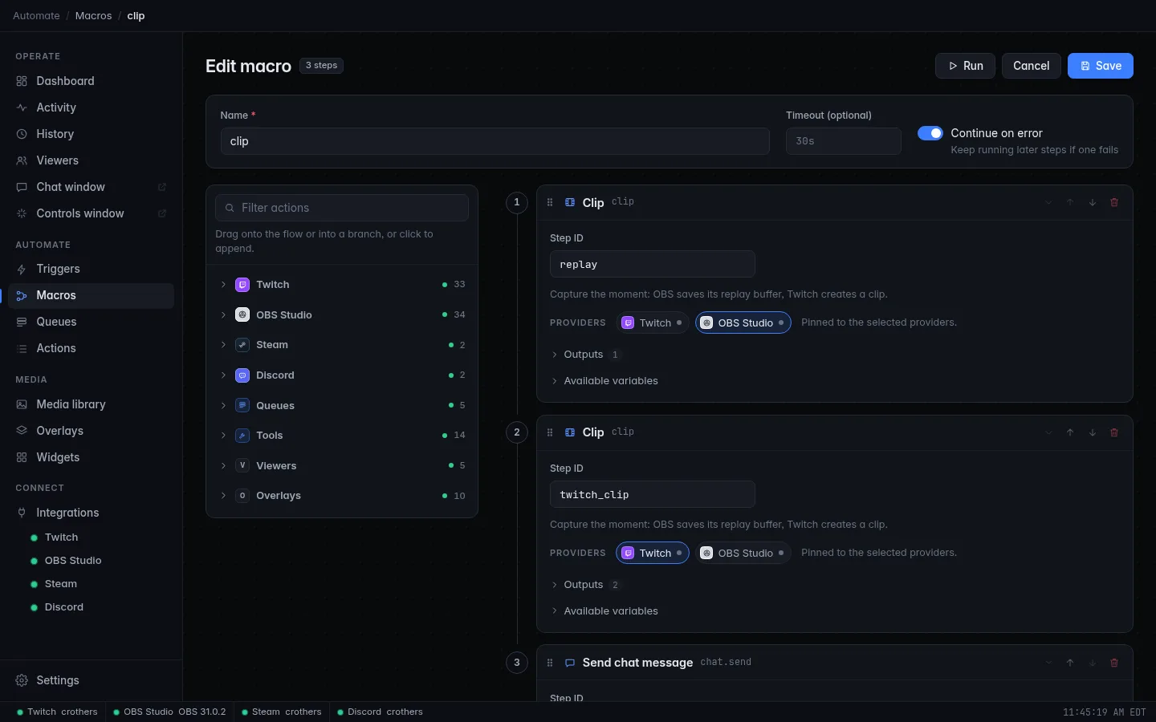
Task: Click the macro Name field
Action: click(x=495, y=141)
